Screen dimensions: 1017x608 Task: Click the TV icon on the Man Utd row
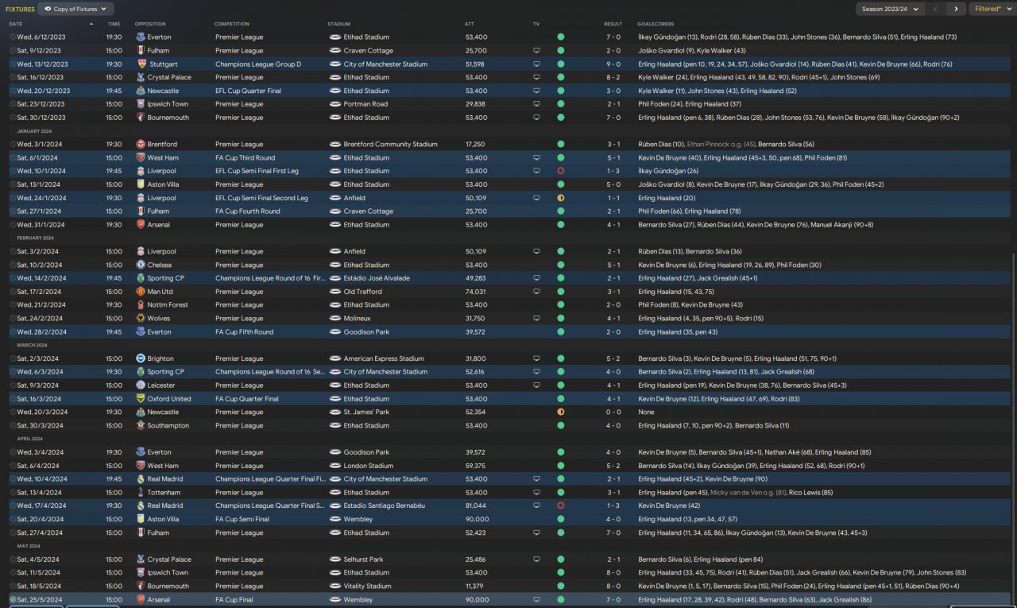[x=536, y=292]
